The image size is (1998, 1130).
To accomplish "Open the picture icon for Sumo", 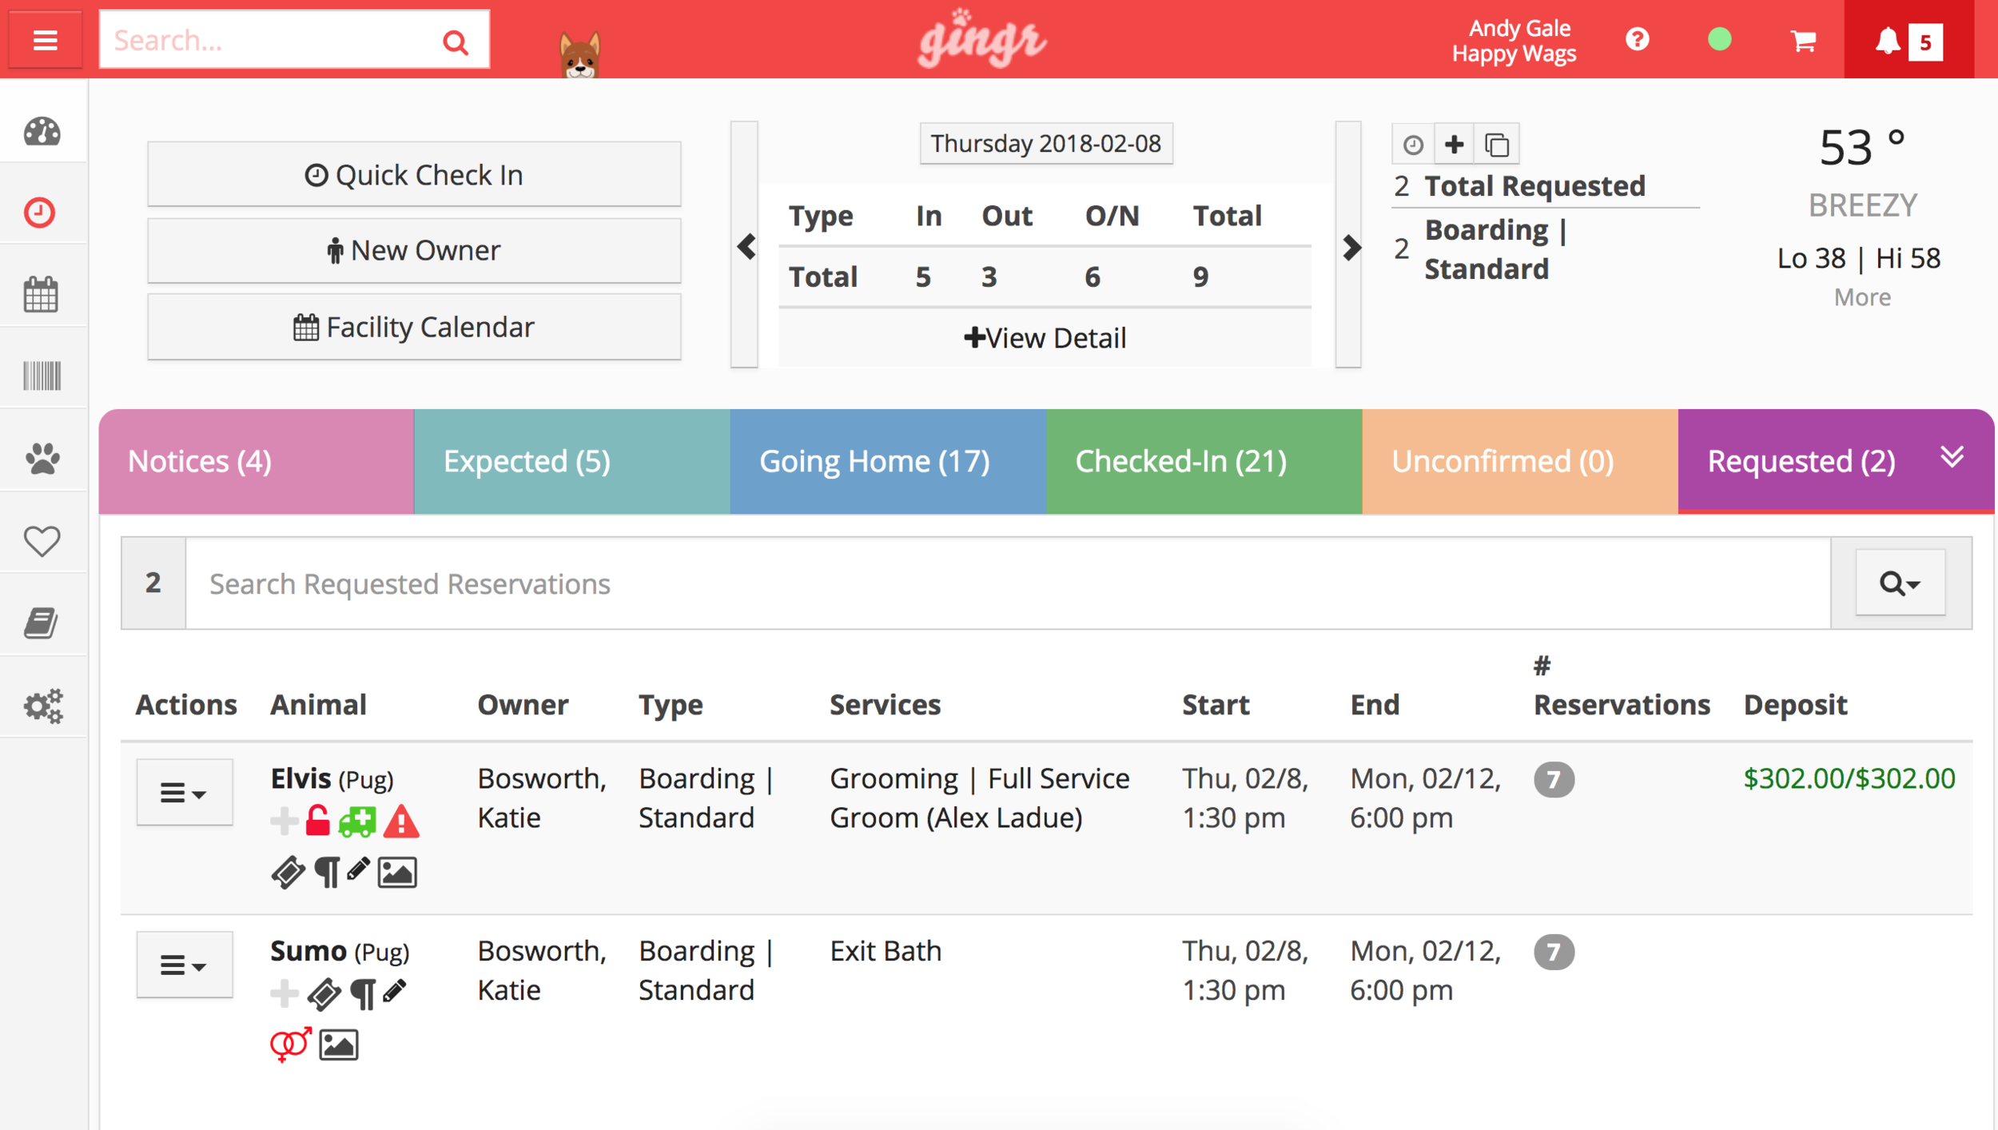I will [339, 1045].
